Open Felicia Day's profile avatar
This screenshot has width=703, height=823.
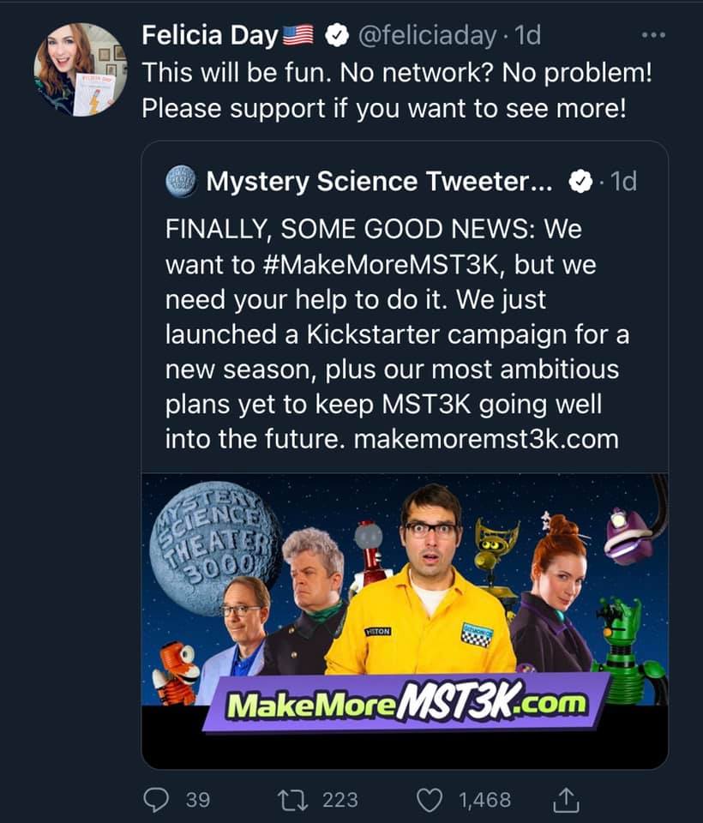pyautogui.click(x=81, y=70)
